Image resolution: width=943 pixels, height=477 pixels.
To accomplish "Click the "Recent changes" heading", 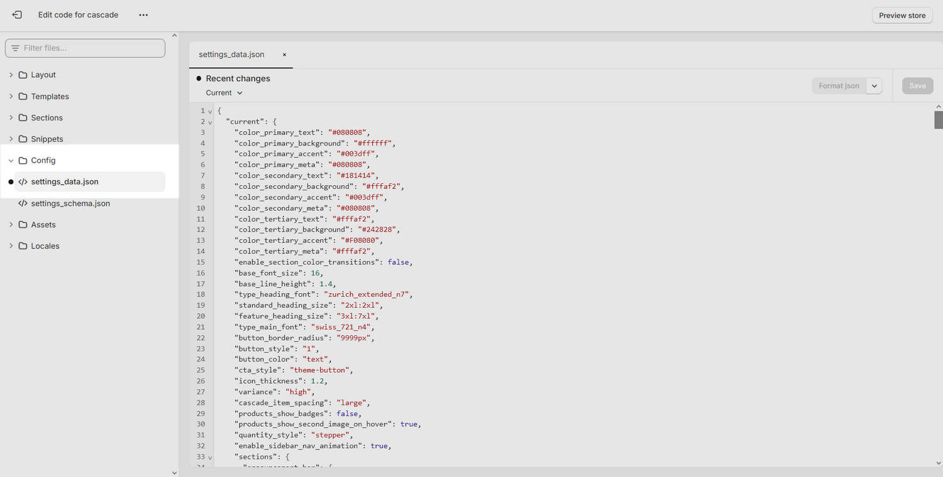I will point(238,78).
